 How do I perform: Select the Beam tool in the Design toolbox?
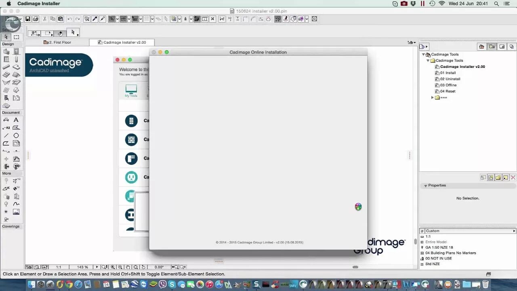point(6,67)
